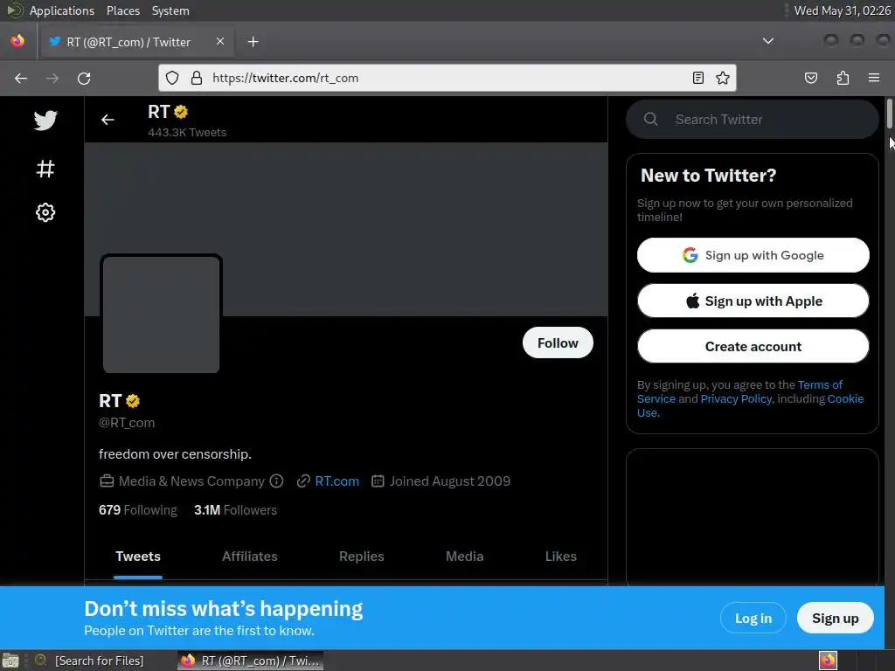The height and width of the screenshot is (671, 895).
Task: Switch to the Affiliates tab
Action: pos(249,557)
